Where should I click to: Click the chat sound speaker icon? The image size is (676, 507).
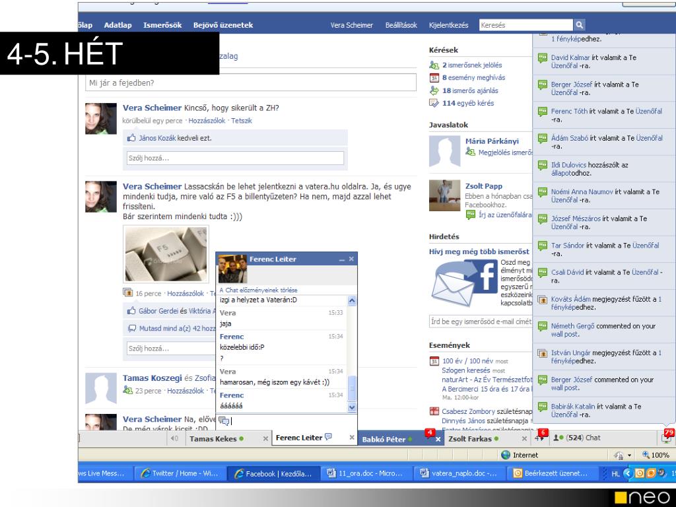tap(174, 438)
